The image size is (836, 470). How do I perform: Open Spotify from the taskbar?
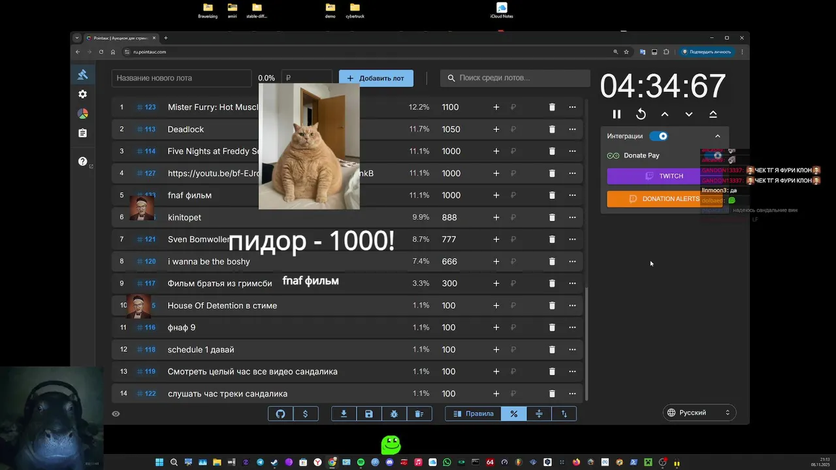coord(361,462)
